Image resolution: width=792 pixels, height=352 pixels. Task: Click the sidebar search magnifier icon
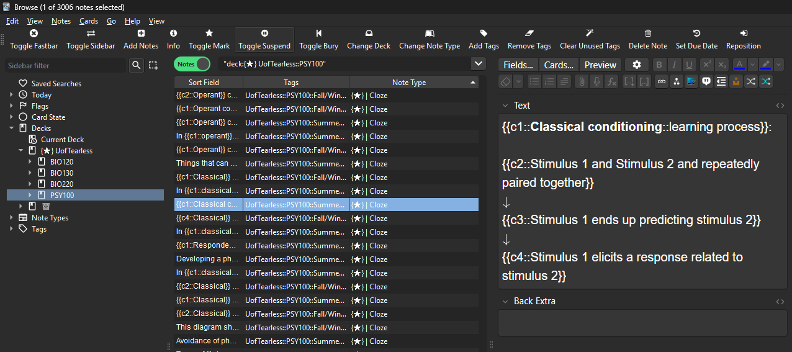tap(137, 65)
